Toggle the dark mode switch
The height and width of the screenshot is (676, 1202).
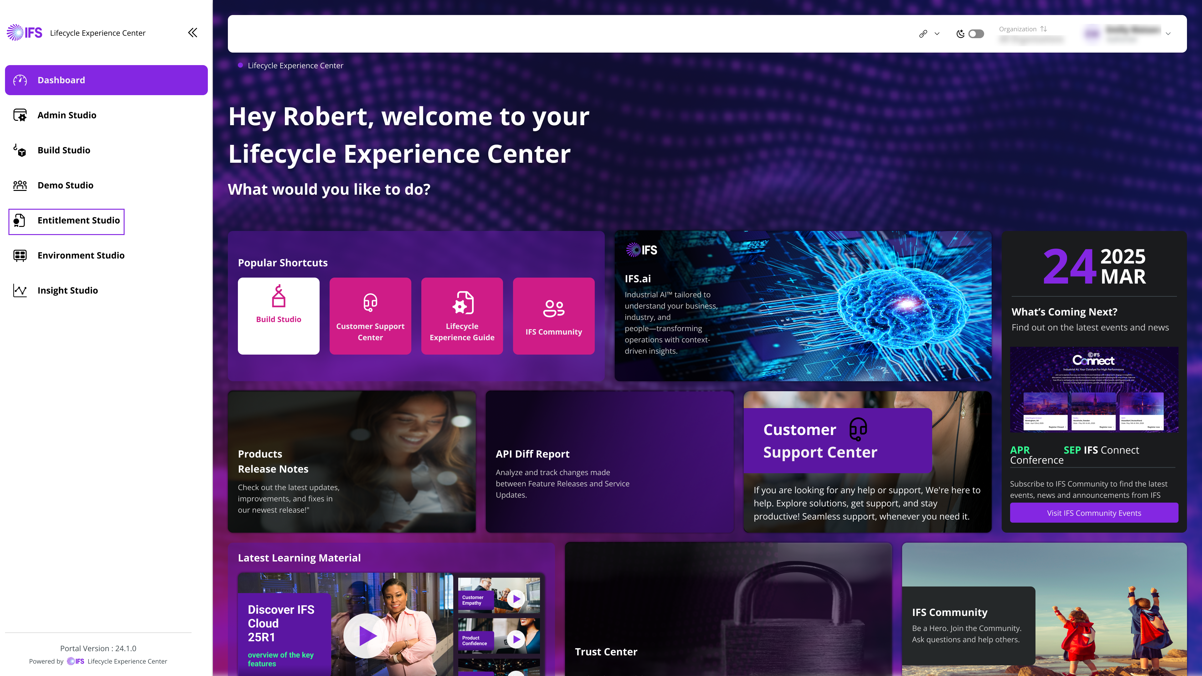point(976,33)
